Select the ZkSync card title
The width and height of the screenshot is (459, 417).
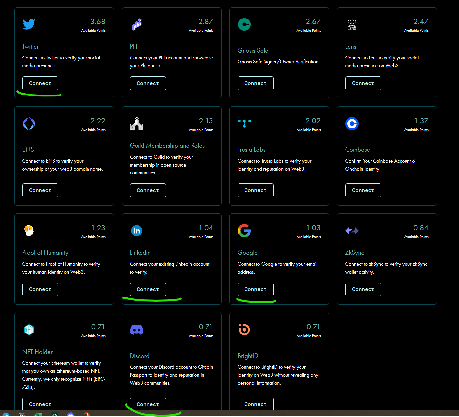click(x=355, y=253)
